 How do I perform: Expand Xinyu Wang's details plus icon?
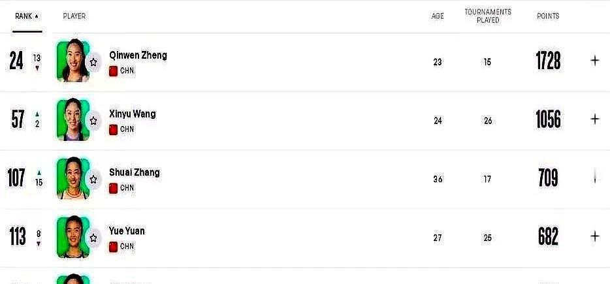tap(595, 119)
